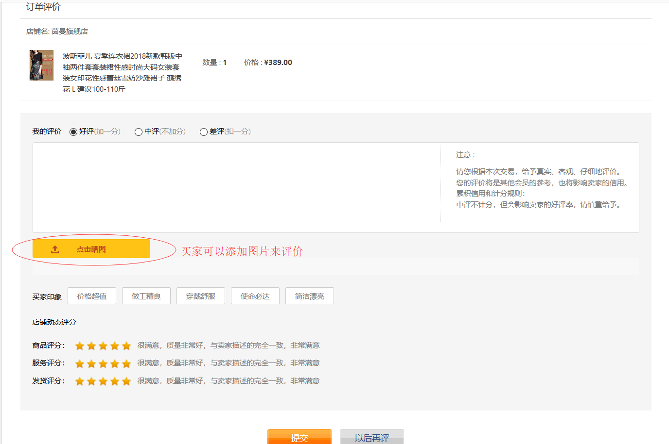The width and height of the screenshot is (669, 444).
Task: Choose the 简洁漂亮 buyer impression tag
Action: coord(310,296)
